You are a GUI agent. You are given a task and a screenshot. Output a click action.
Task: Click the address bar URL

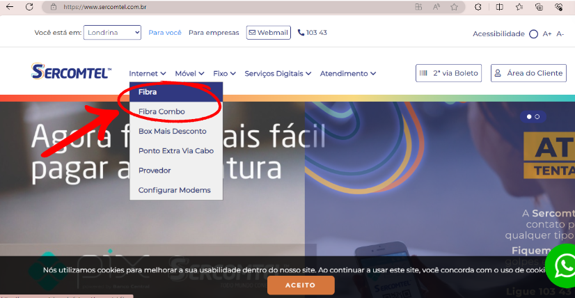[x=105, y=6]
